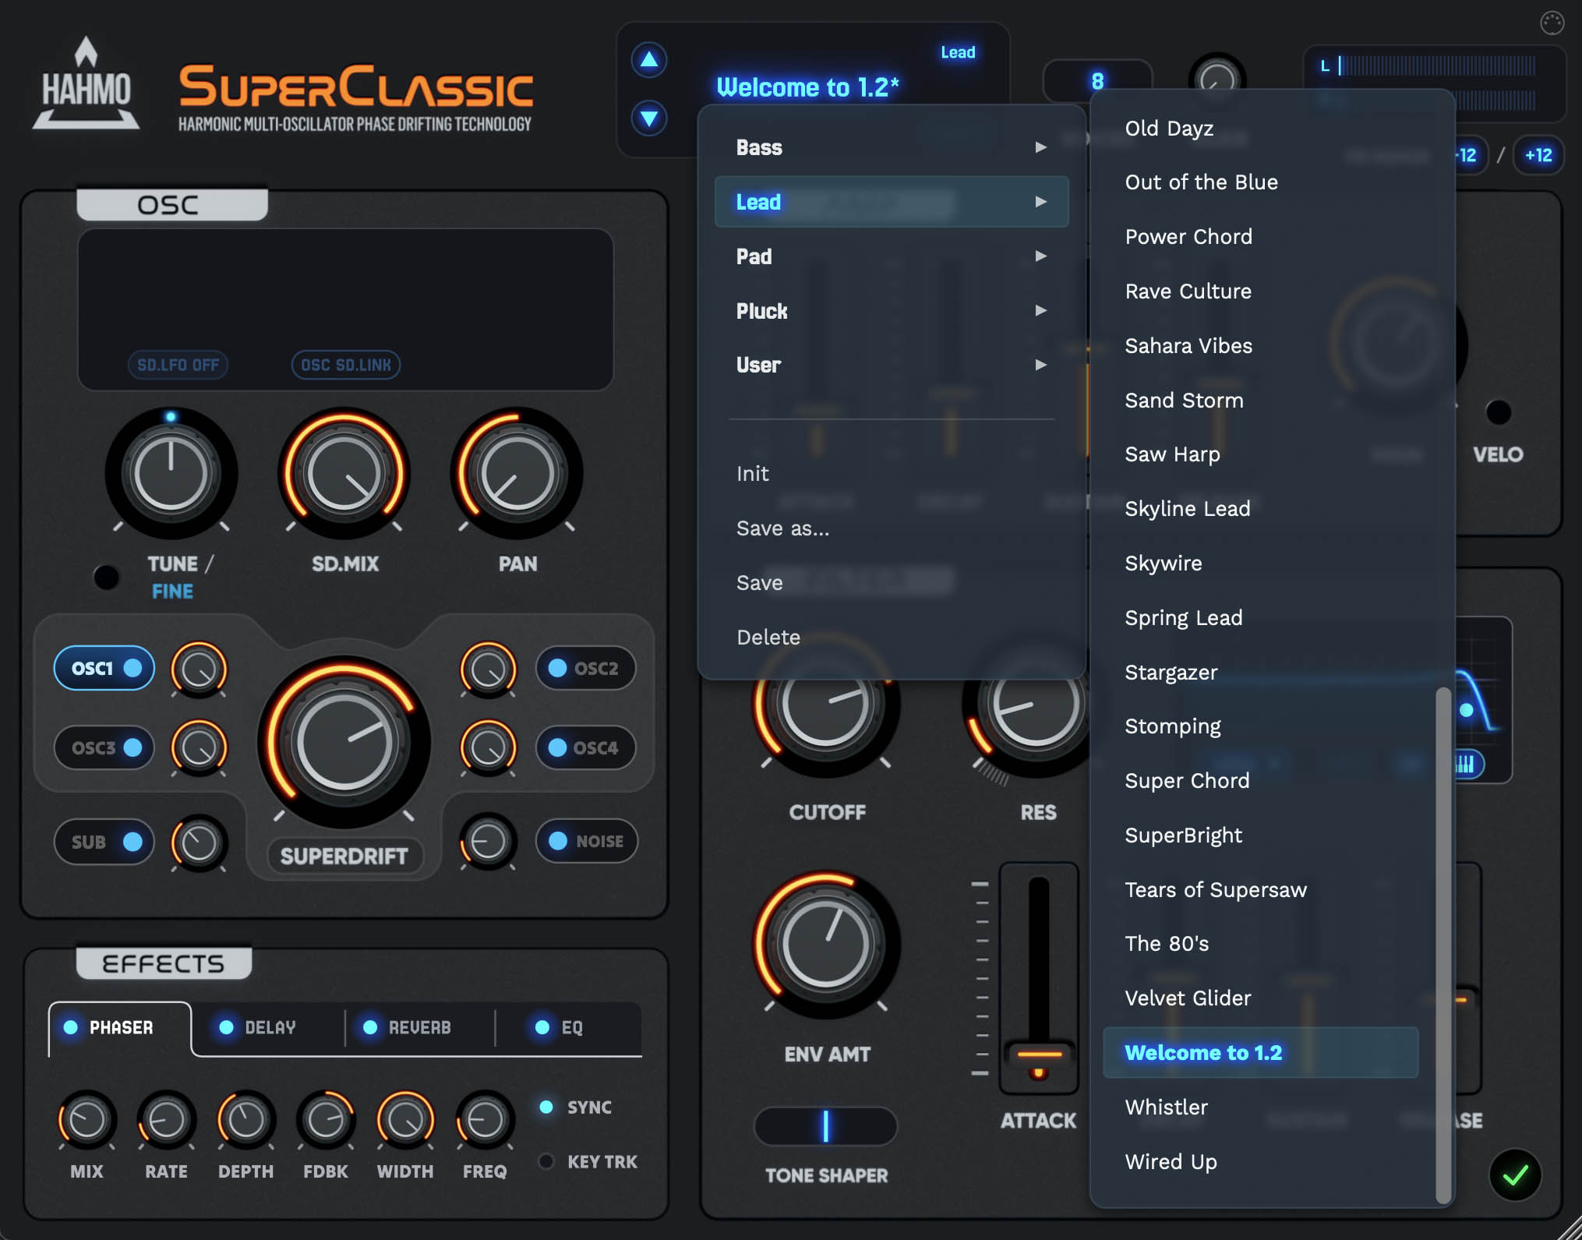Click the phaser WIDTH knob
Screen dimensions: 1582x1240
[405, 1121]
